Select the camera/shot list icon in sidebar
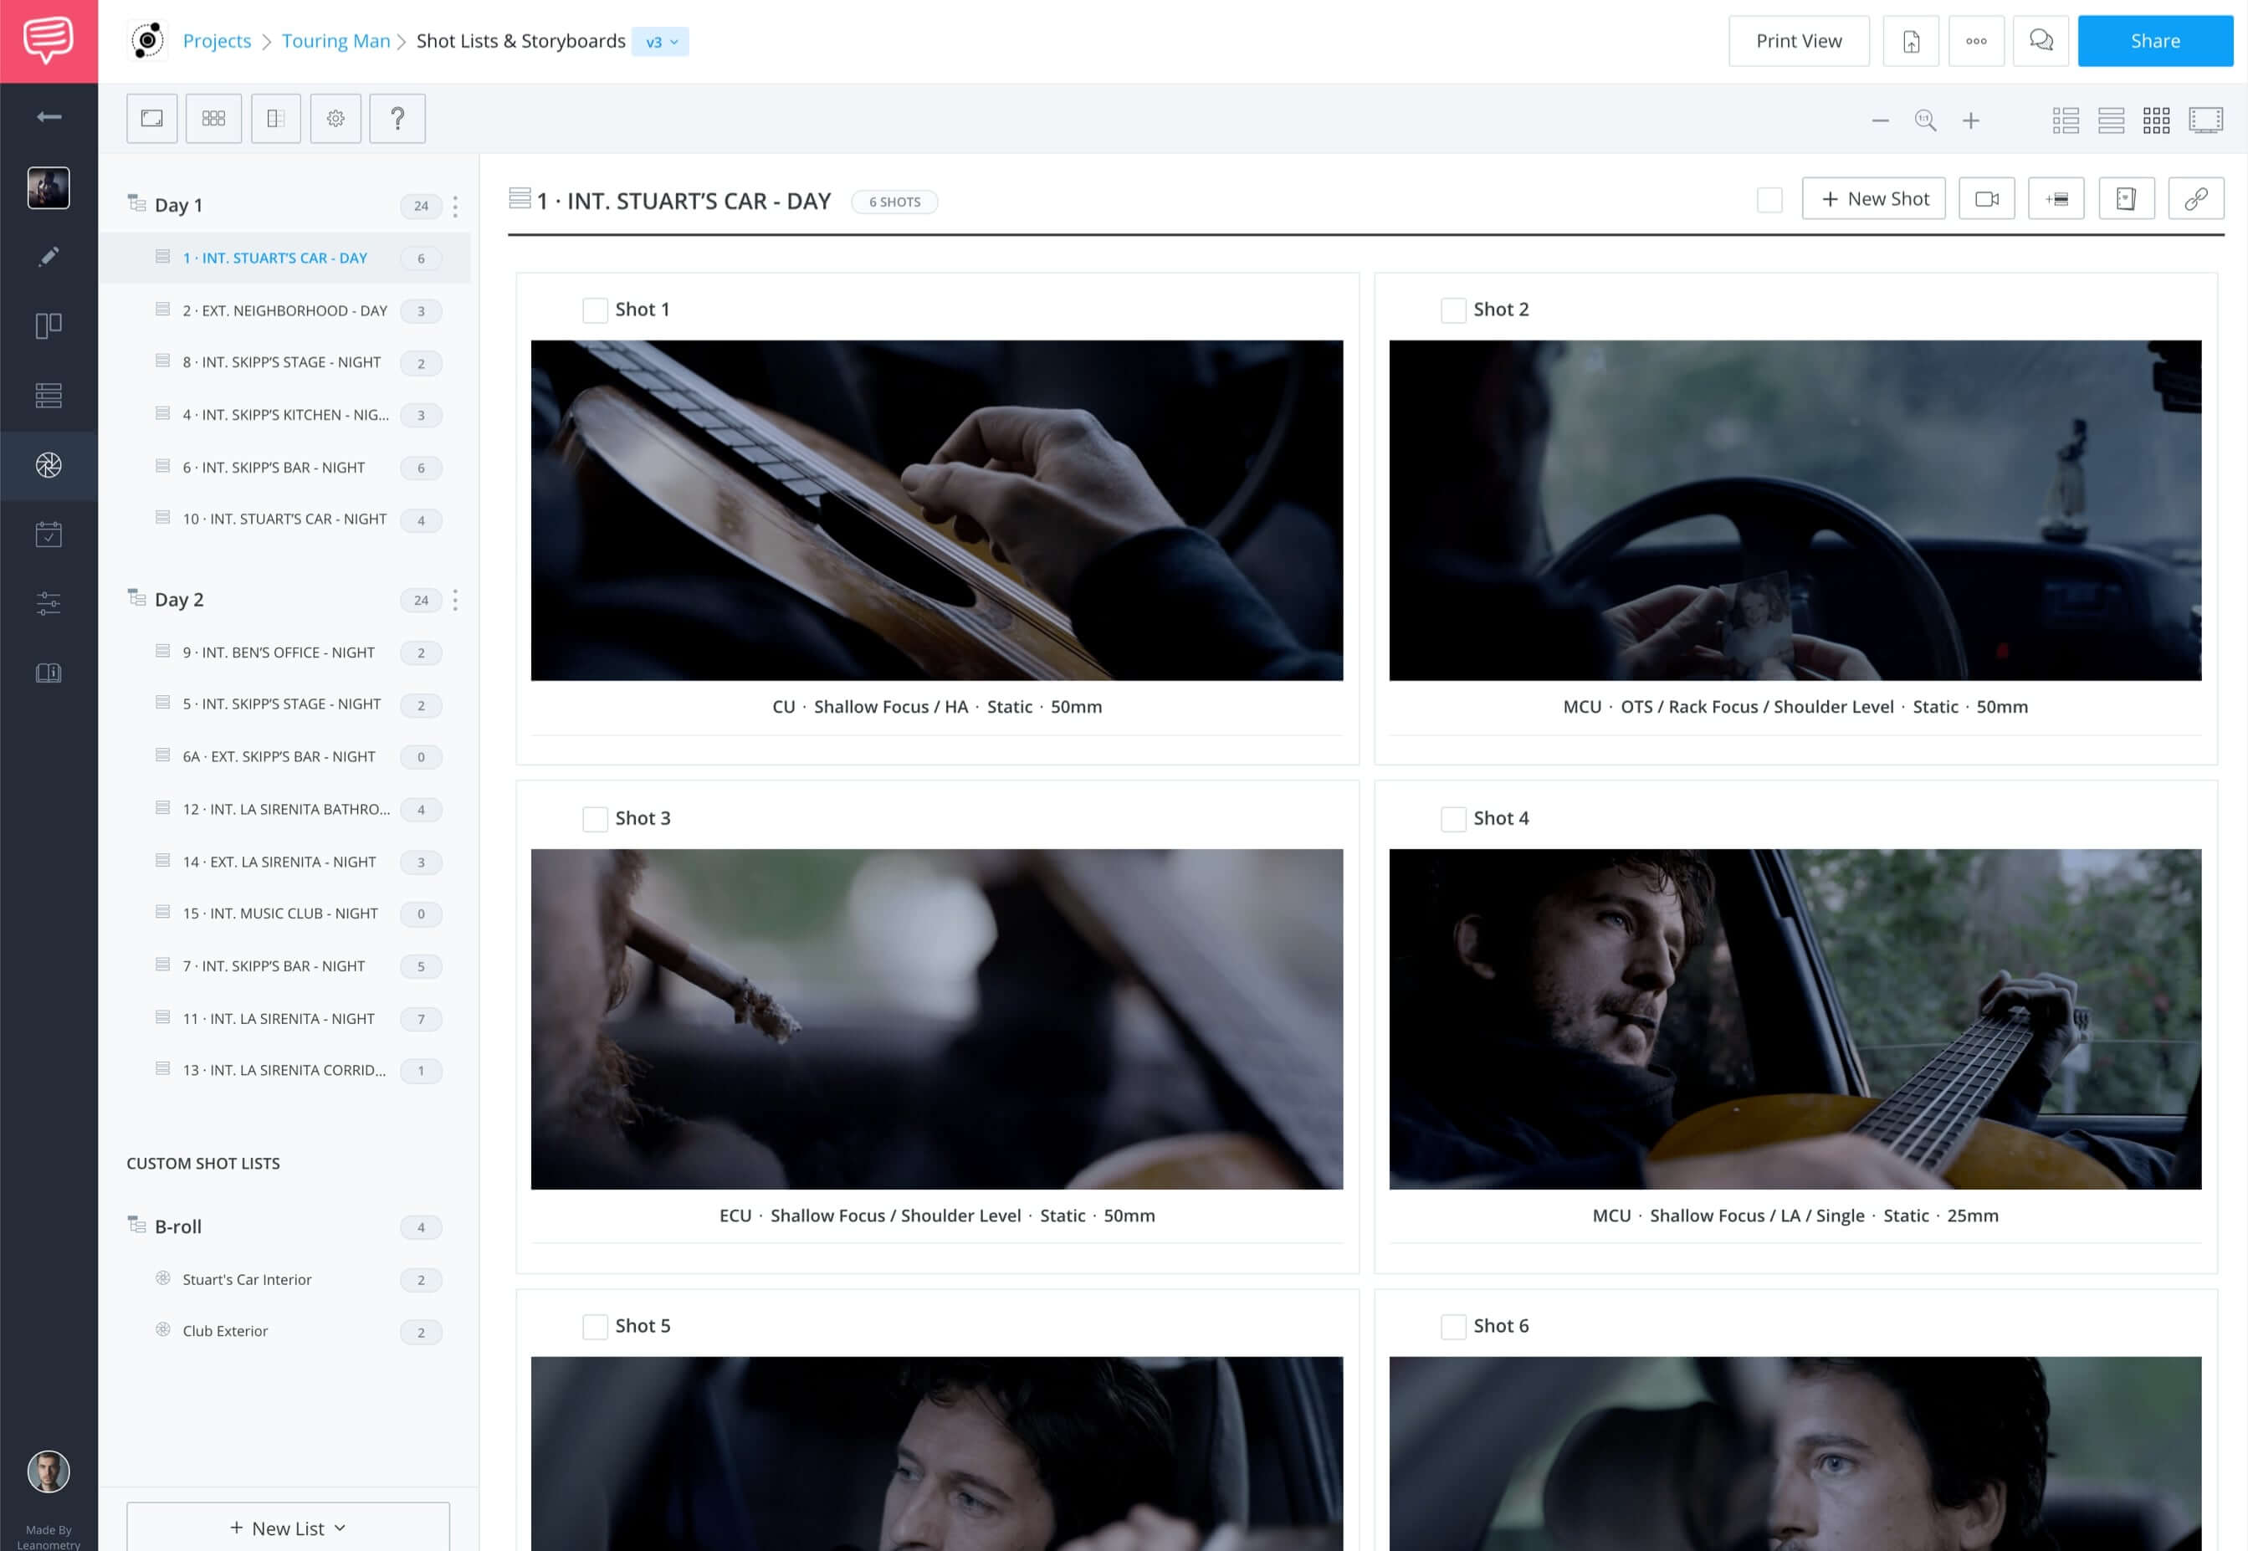The height and width of the screenshot is (1551, 2248). click(48, 465)
